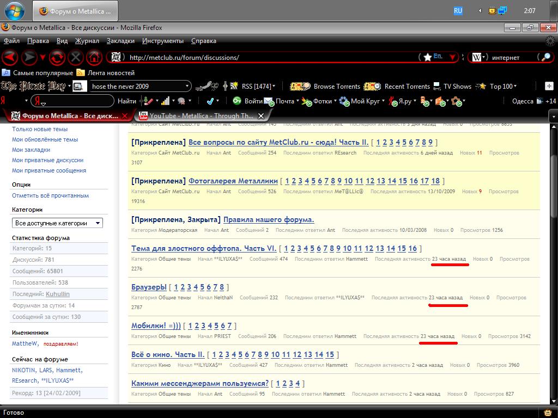558x418 pixels.
Task: Open the address bar history dropdown arrow
Action: 452,58
